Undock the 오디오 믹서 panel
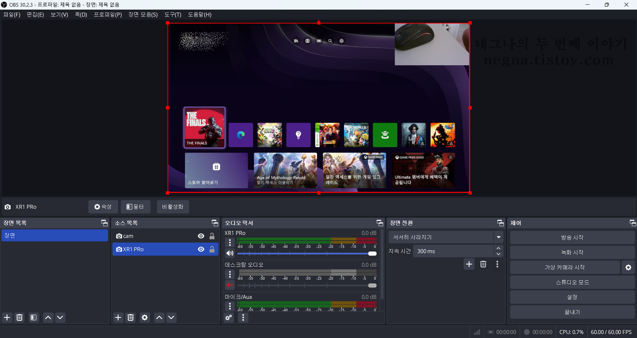 pos(380,223)
